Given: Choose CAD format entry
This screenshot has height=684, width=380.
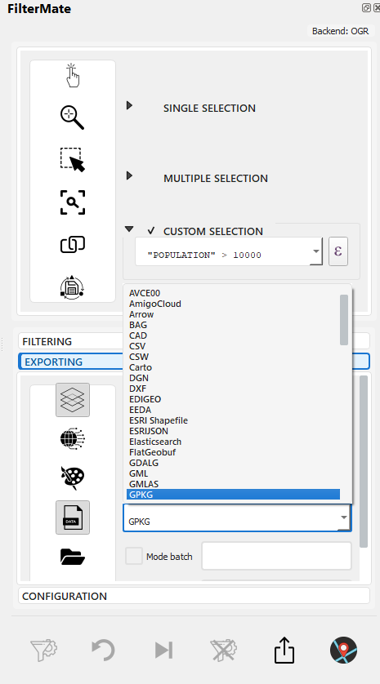Looking at the screenshot, I should 233,335.
